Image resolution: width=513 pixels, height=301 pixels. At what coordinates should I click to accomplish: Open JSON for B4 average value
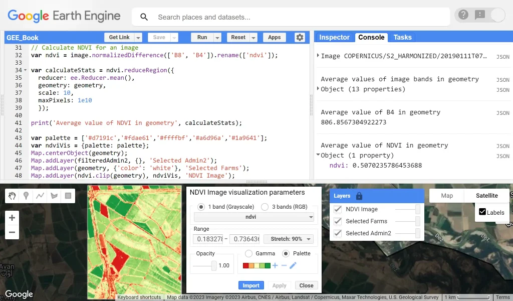pyautogui.click(x=502, y=113)
